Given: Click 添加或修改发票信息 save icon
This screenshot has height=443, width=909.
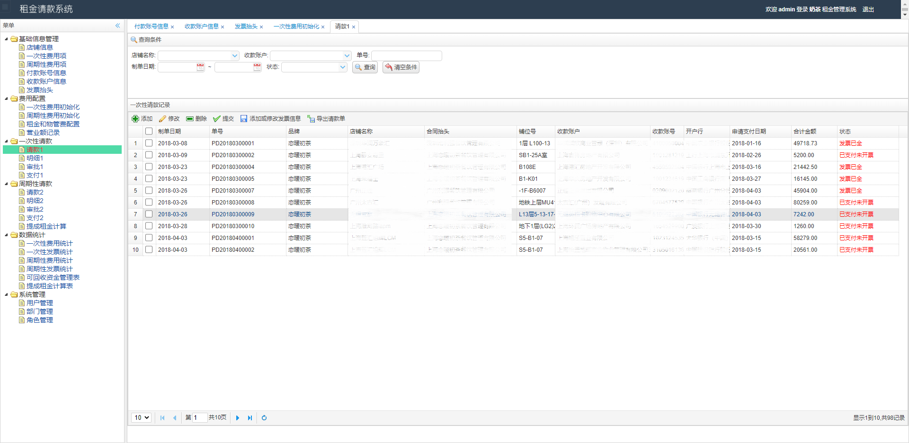Looking at the screenshot, I should coord(244,119).
